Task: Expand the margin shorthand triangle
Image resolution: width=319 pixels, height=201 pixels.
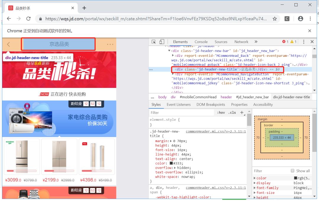Action: point(171,141)
